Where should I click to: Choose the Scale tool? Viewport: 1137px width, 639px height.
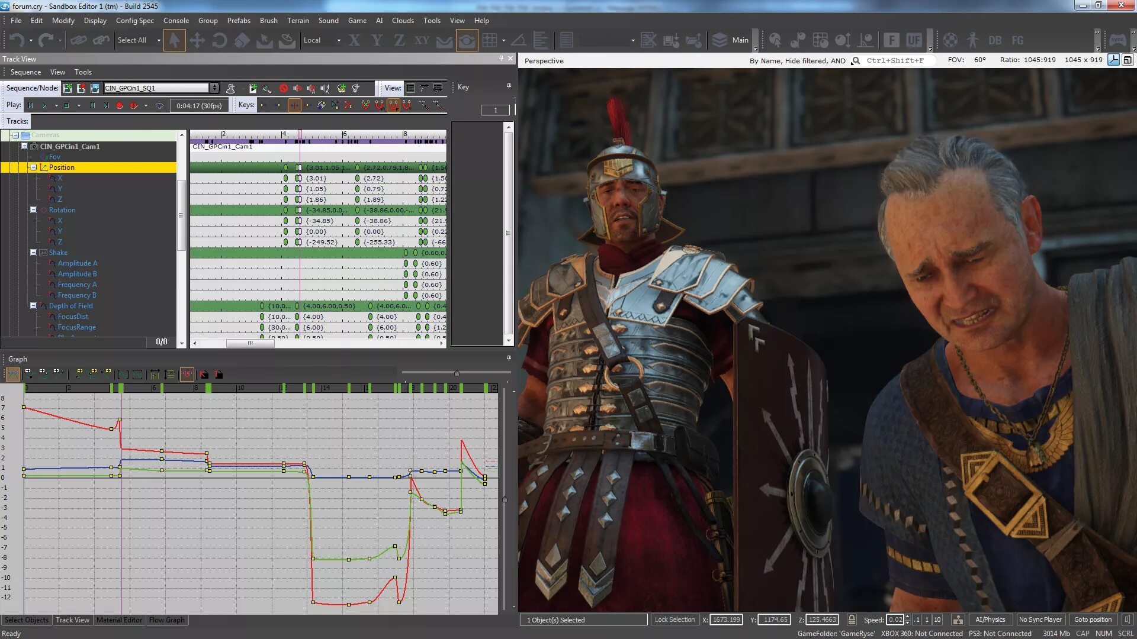pyautogui.click(x=242, y=40)
